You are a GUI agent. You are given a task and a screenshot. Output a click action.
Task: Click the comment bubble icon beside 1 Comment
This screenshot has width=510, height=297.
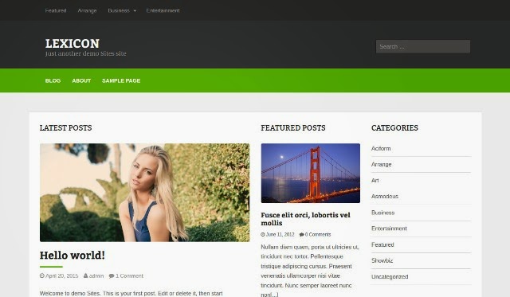point(112,276)
